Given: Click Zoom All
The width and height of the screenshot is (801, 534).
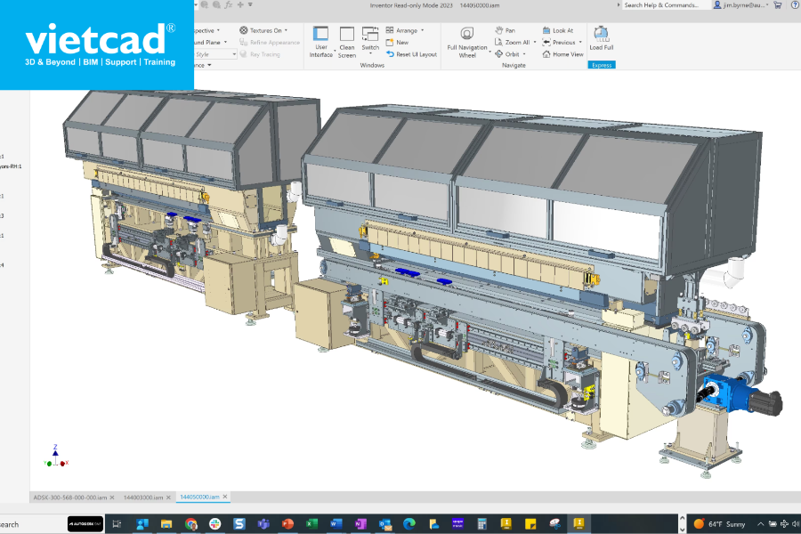Looking at the screenshot, I should [x=513, y=43].
